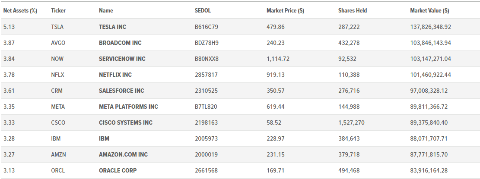
Task: Click the Shares Held column header
Action: pos(353,11)
